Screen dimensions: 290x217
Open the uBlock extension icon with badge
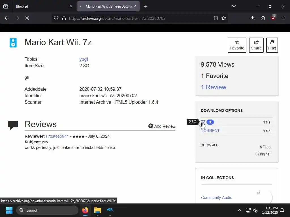pos(273,18)
